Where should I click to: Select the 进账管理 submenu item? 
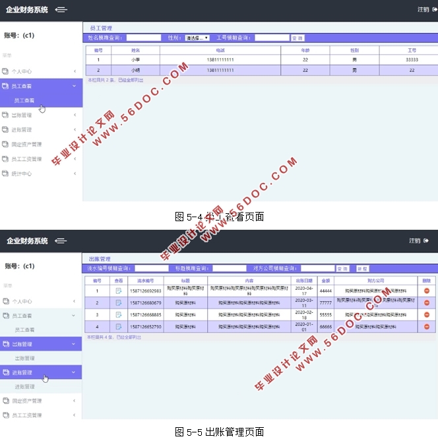tap(25, 387)
